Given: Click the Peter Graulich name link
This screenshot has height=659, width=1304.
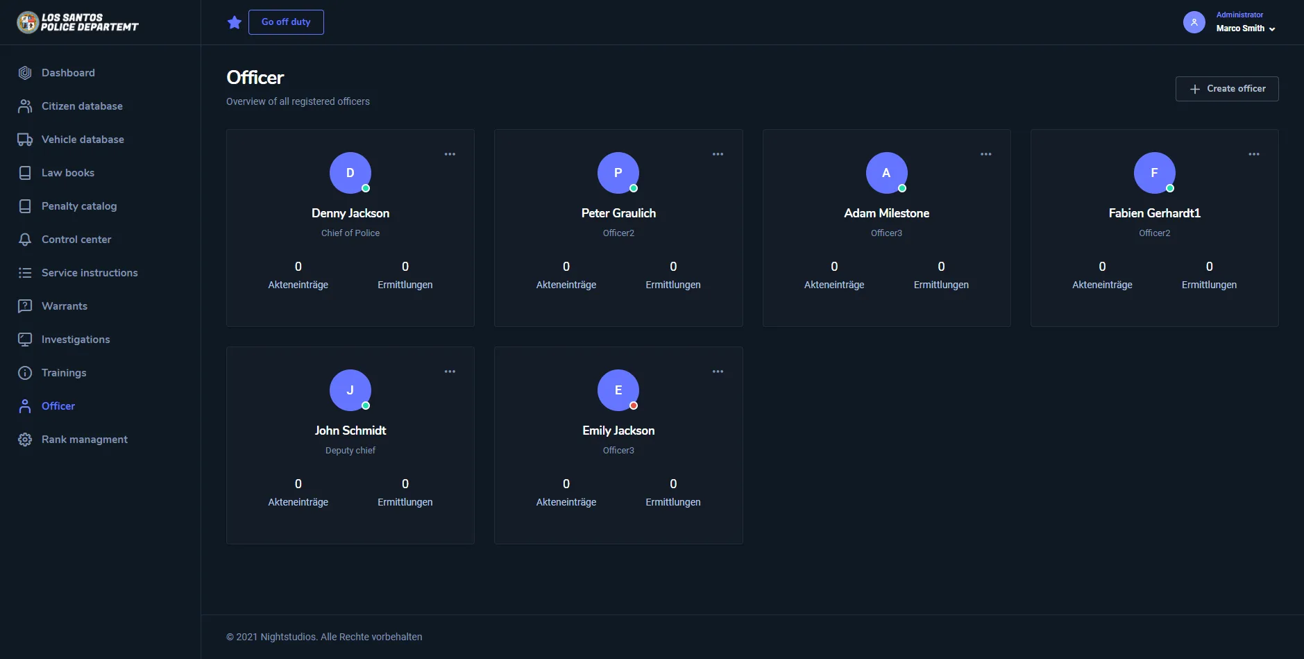Looking at the screenshot, I should (618, 213).
